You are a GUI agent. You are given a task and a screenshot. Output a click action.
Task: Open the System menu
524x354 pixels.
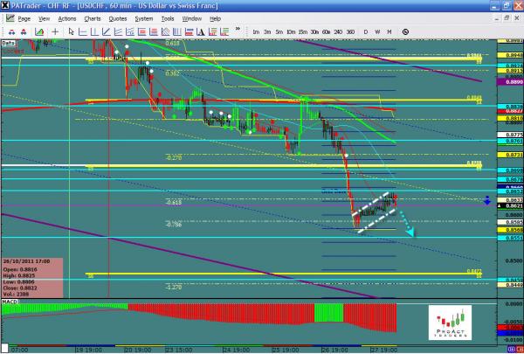143,18
